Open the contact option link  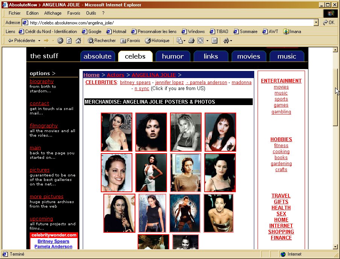point(39,104)
